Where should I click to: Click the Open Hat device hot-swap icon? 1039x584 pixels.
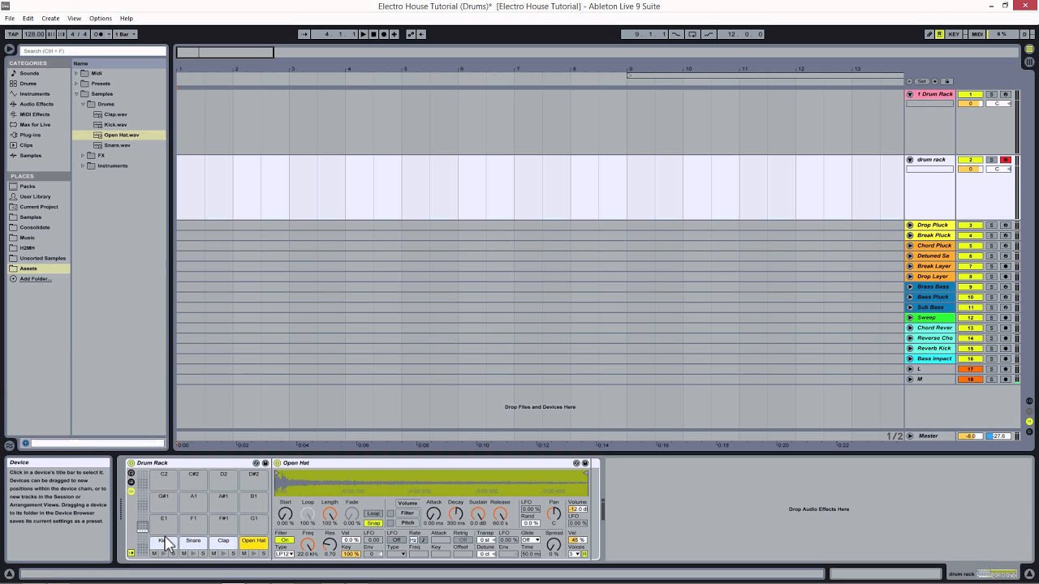576,463
